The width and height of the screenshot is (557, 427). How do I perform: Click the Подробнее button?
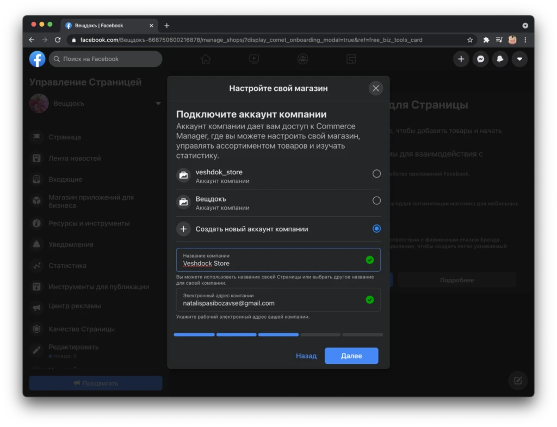point(457,280)
